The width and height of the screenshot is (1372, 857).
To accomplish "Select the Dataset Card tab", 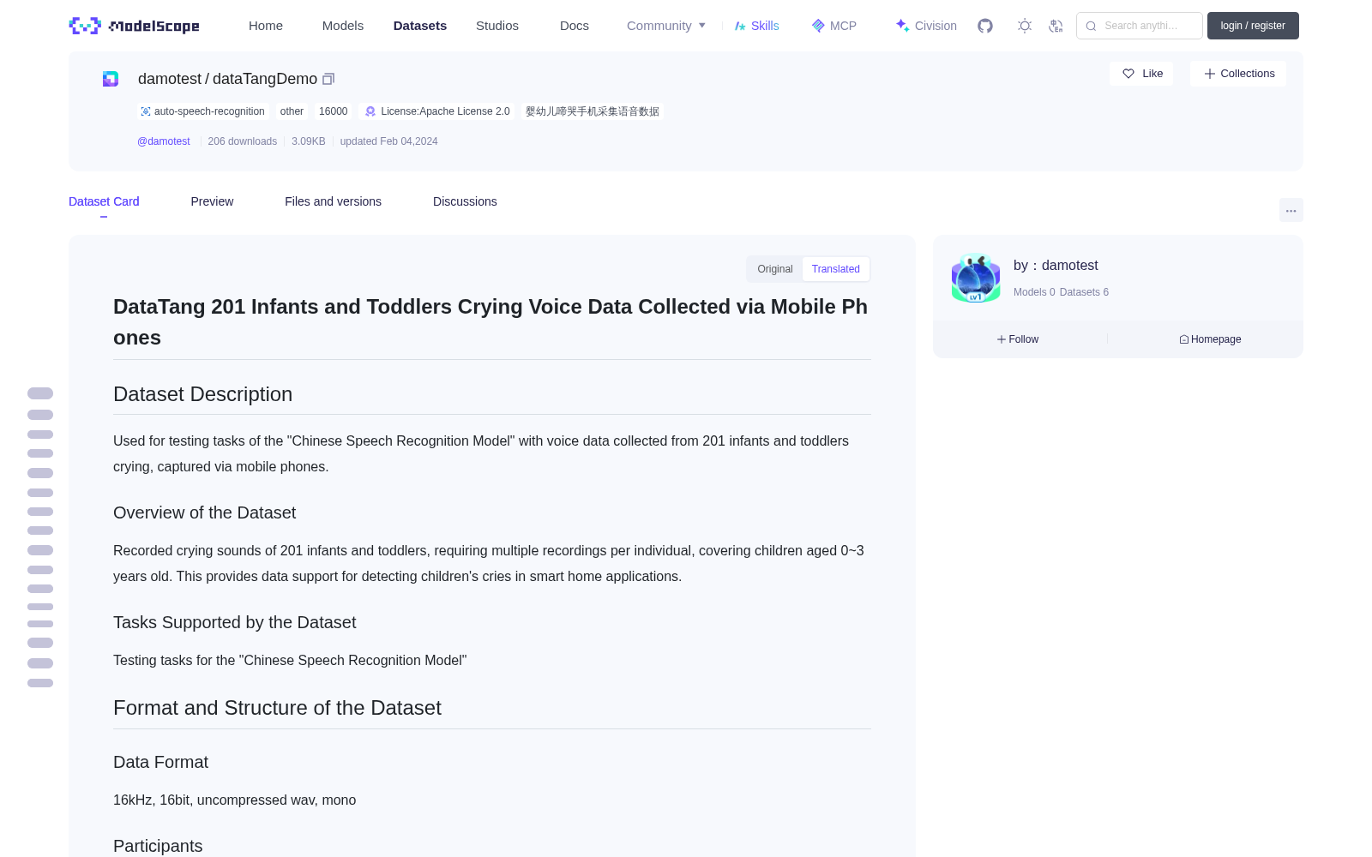I will click(x=104, y=201).
